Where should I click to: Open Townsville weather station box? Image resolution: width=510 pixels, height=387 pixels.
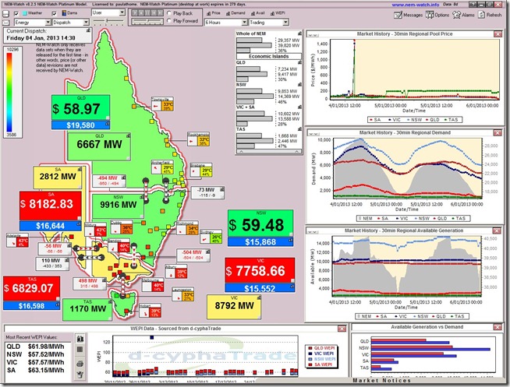tap(163, 104)
